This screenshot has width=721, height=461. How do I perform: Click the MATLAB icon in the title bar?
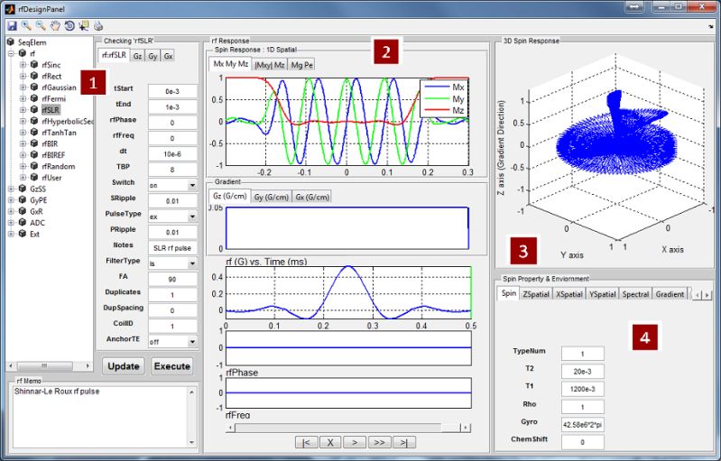coord(10,9)
